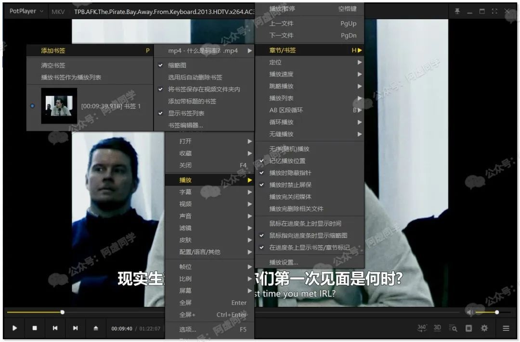Toggle 显示书签列表 option

(x=204, y=113)
